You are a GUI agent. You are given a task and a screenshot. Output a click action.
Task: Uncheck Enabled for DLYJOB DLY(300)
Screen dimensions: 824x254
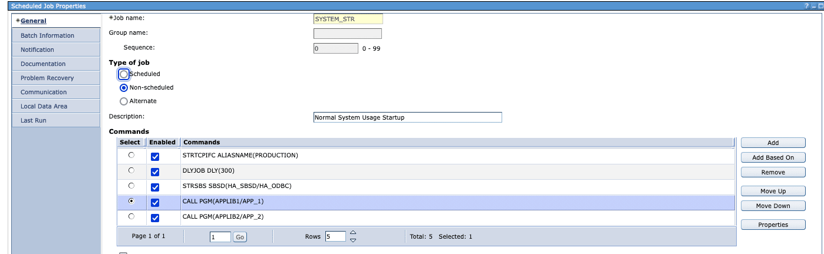coord(155,172)
